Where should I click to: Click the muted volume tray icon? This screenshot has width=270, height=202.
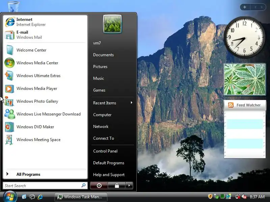tap(244, 196)
